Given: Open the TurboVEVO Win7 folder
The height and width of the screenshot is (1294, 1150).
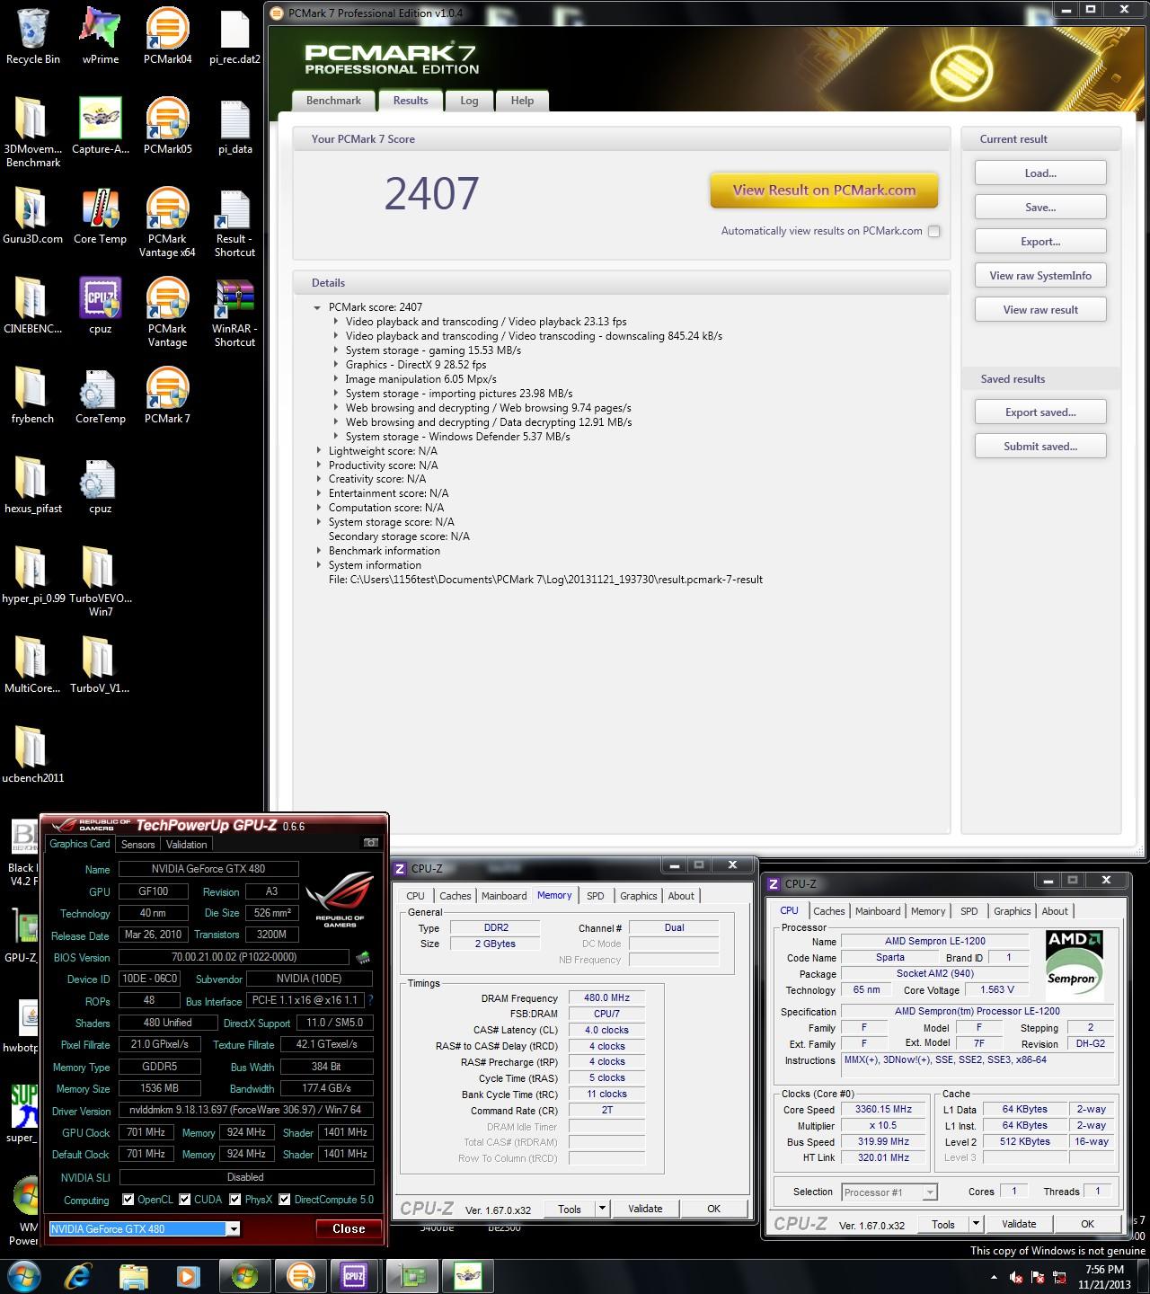Looking at the screenshot, I should [x=100, y=581].
